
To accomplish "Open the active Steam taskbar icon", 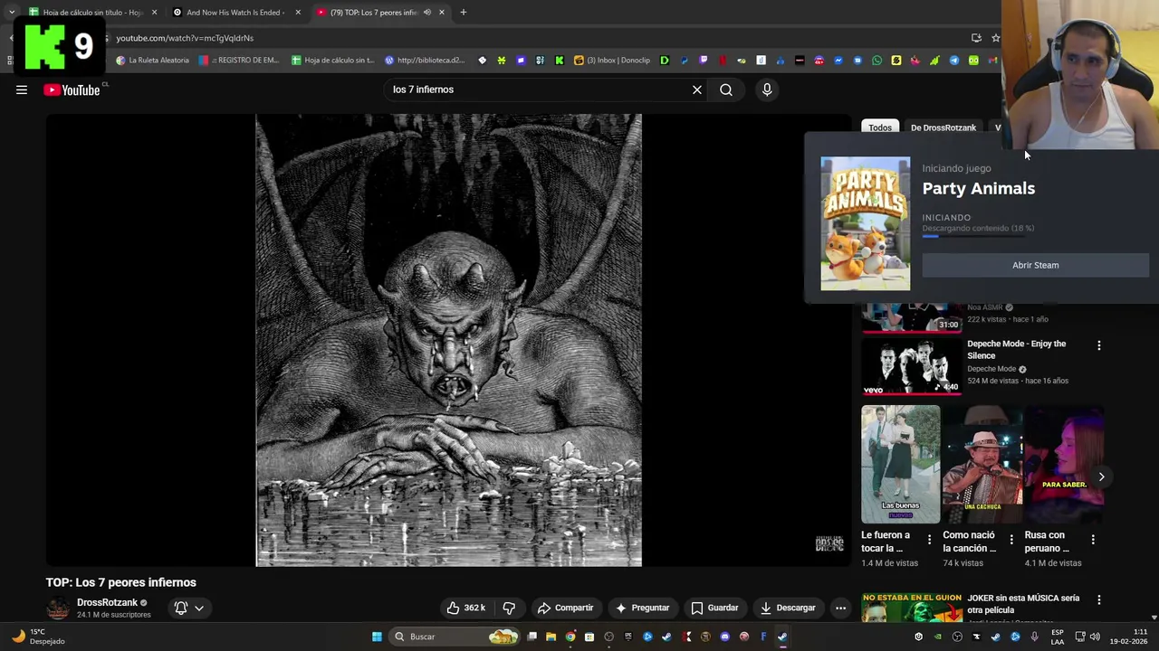I will pyautogui.click(x=782, y=637).
